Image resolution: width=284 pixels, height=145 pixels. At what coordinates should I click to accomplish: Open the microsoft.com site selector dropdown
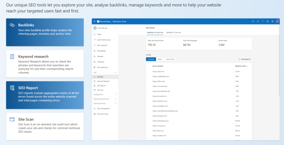[115, 28]
